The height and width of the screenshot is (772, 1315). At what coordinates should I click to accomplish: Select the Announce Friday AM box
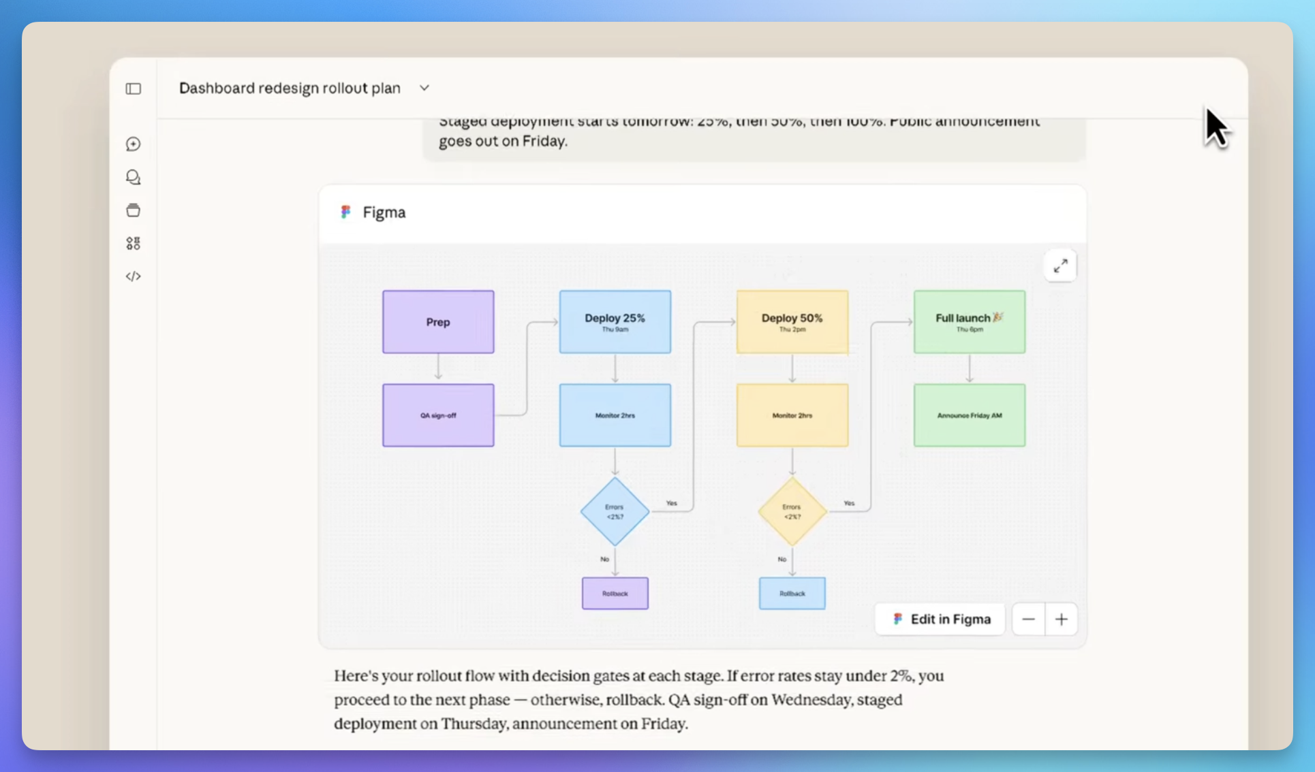(x=969, y=415)
